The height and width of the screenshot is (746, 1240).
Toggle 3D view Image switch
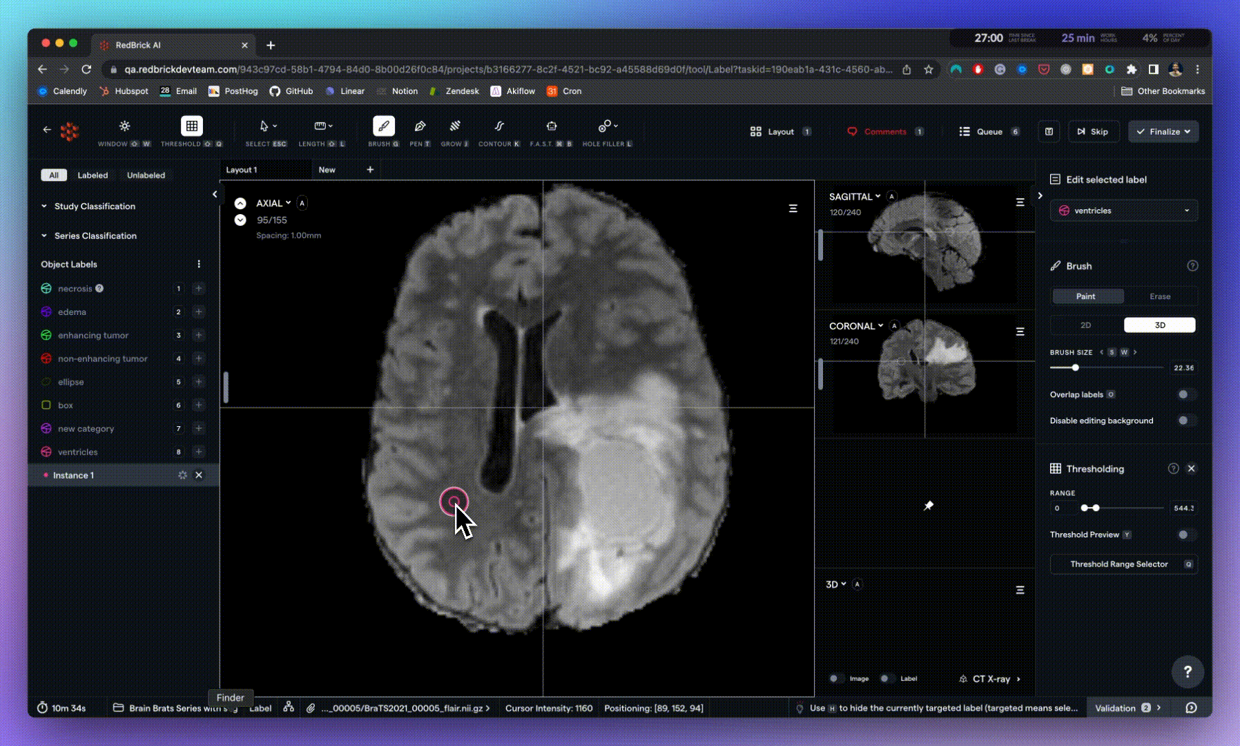coord(836,678)
